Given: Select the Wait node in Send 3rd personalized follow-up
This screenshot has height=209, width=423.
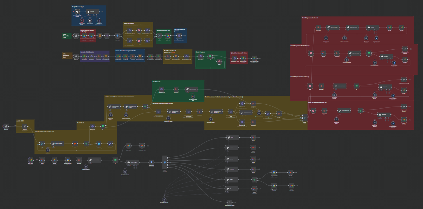Looking at the screenshot, I should [x=310, y=86].
